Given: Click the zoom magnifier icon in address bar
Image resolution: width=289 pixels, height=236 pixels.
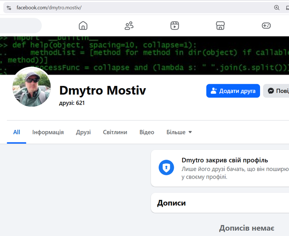Looking at the screenshot, I should [x=277, y=8].
